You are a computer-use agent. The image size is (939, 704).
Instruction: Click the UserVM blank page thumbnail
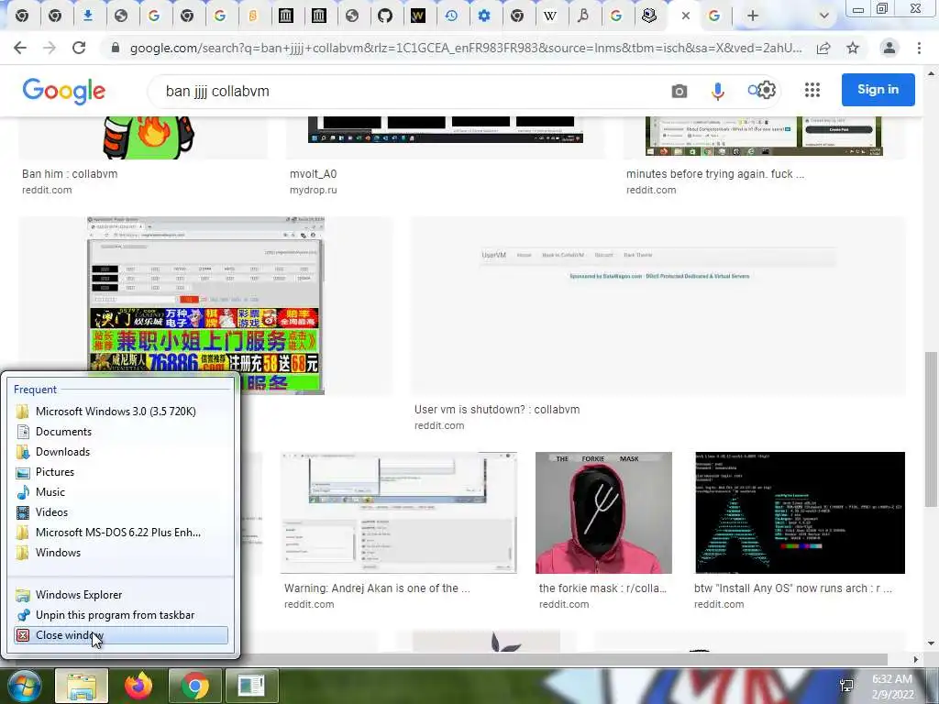click(658, 305)
